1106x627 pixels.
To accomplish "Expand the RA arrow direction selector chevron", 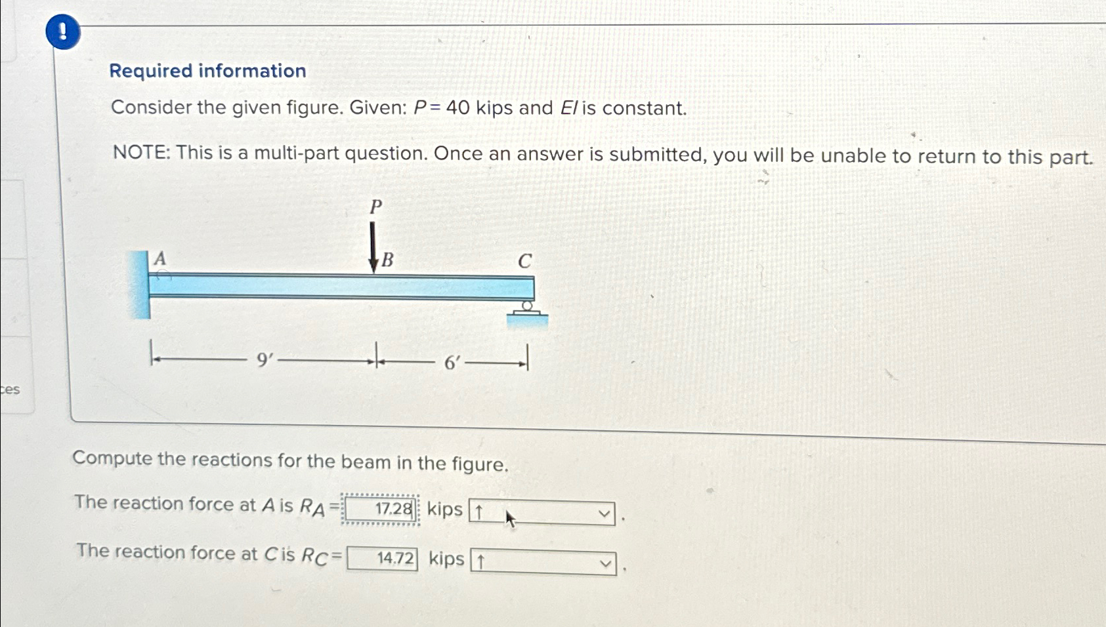I will (x=605, y=512).
